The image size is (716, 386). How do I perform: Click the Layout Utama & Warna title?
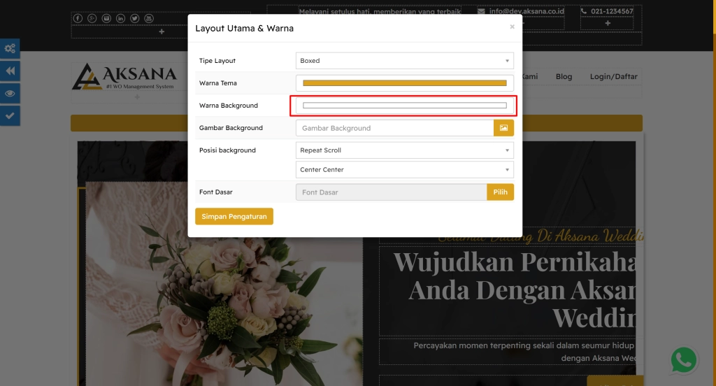click(x=244, y=29)
